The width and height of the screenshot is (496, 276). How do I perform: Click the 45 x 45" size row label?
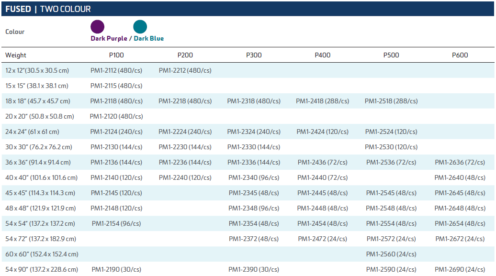(40, 193)
